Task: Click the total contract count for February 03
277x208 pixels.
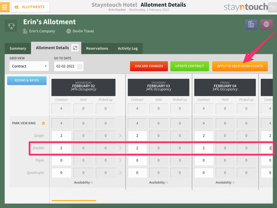Action: tap(137, 108)
